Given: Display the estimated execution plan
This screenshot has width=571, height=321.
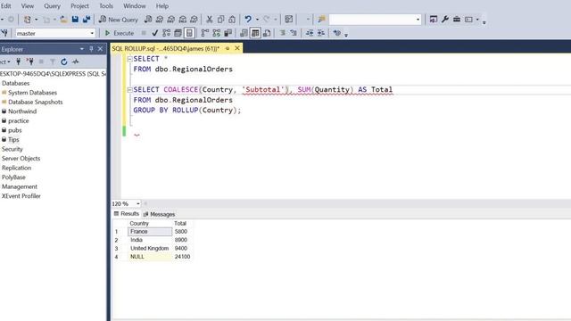Looking at the screenshot, I should [x=167, y=33].
